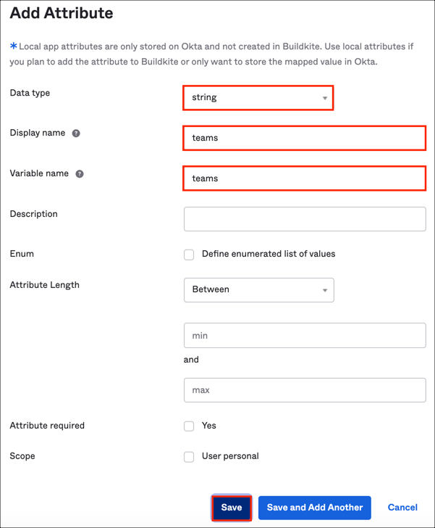Expand the Attribute Length Between dropdown
Screen dimensions: 435x528
pos(258,289)
